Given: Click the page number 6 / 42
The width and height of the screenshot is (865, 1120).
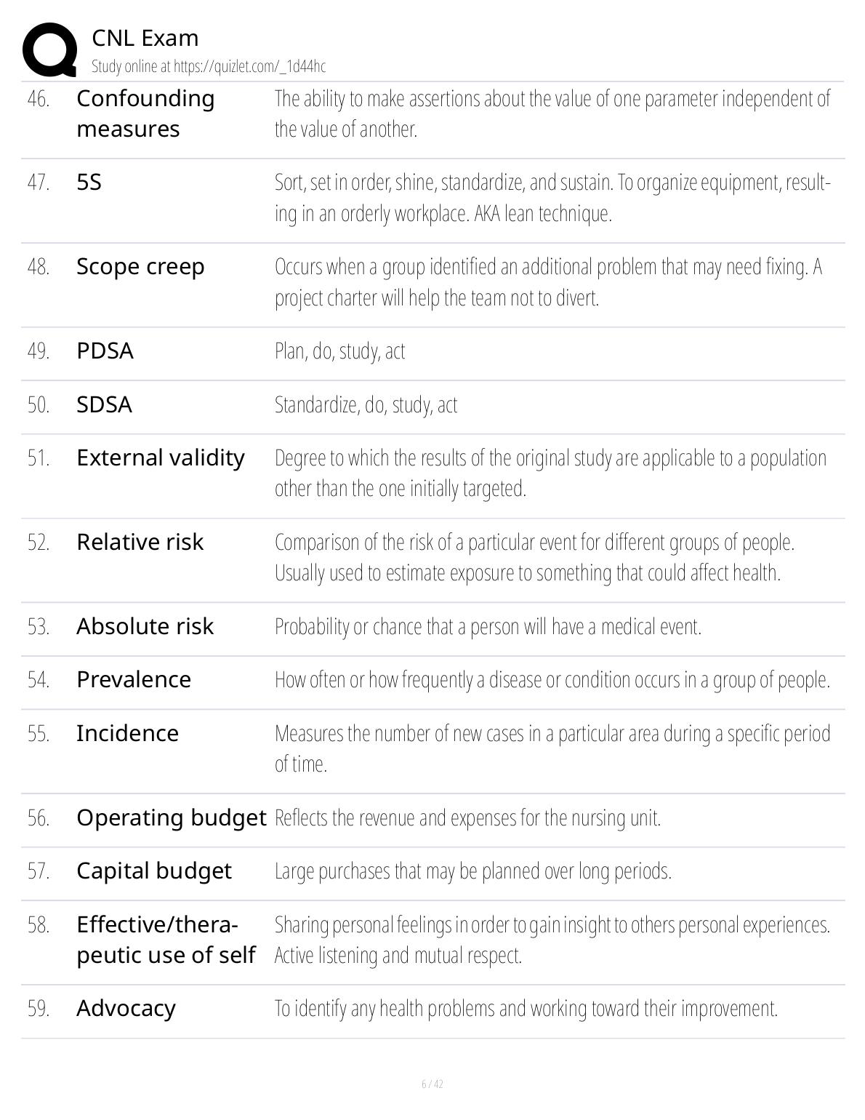Looking at the screenshot, I should tap(432, 1084).
